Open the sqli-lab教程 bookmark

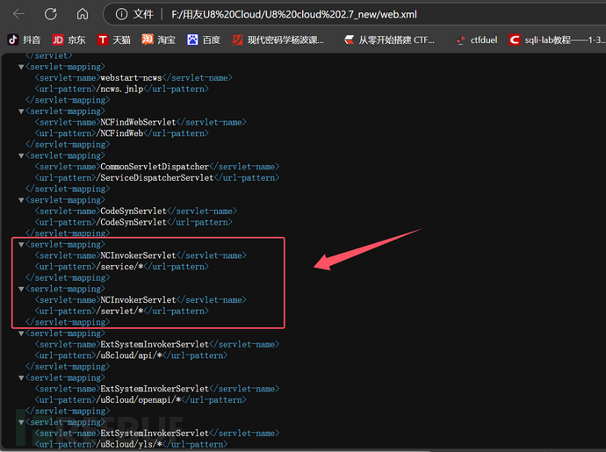[x=557, y=39]
